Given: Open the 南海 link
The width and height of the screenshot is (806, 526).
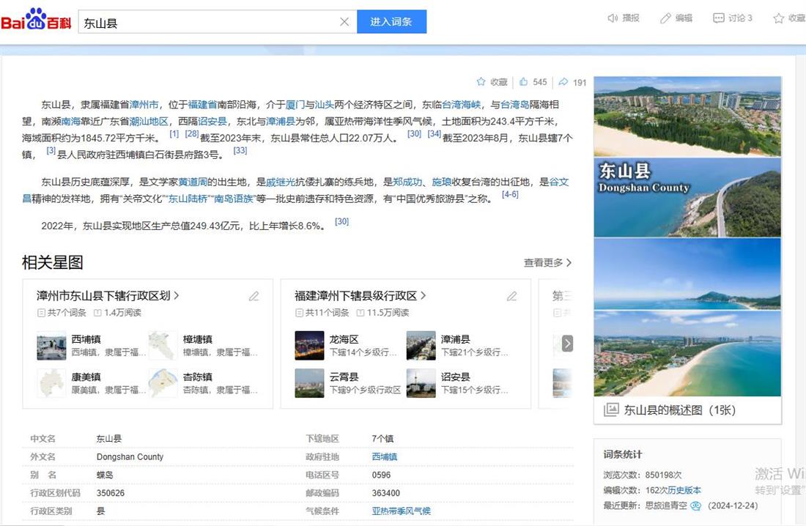Looking at the screenshot, I should (71, 122).
